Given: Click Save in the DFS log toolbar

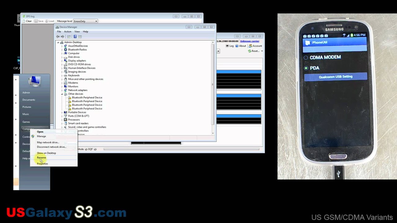Looking at the screenshot, I should pyautogui.click(x=39, y=21).
